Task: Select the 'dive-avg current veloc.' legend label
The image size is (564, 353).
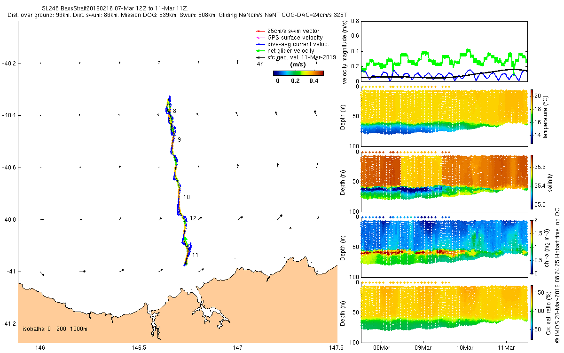Action: (x=298, y=44)
